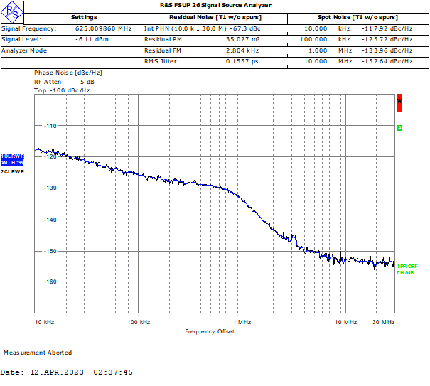Select the 2 CLRWR trace label
430x386 pixels.
click(12, 172)
